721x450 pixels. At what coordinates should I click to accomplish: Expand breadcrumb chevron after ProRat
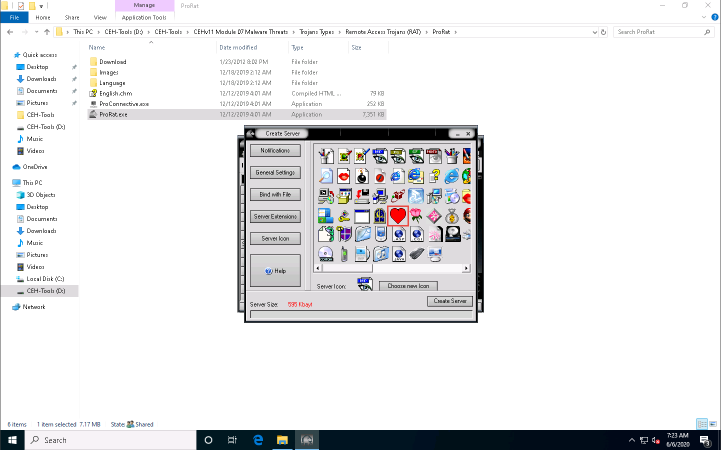pyautogui.click(x=455, y=32)
